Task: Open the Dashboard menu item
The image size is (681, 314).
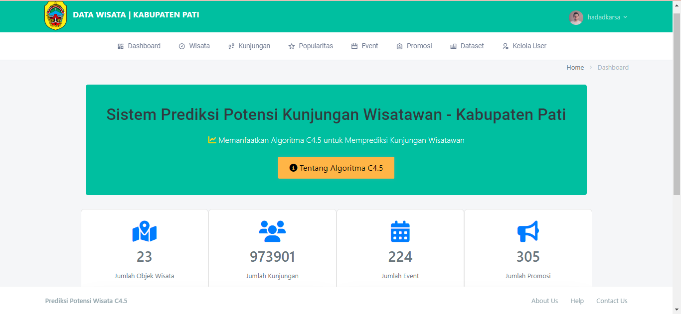Action: click(x=139, y=46)
